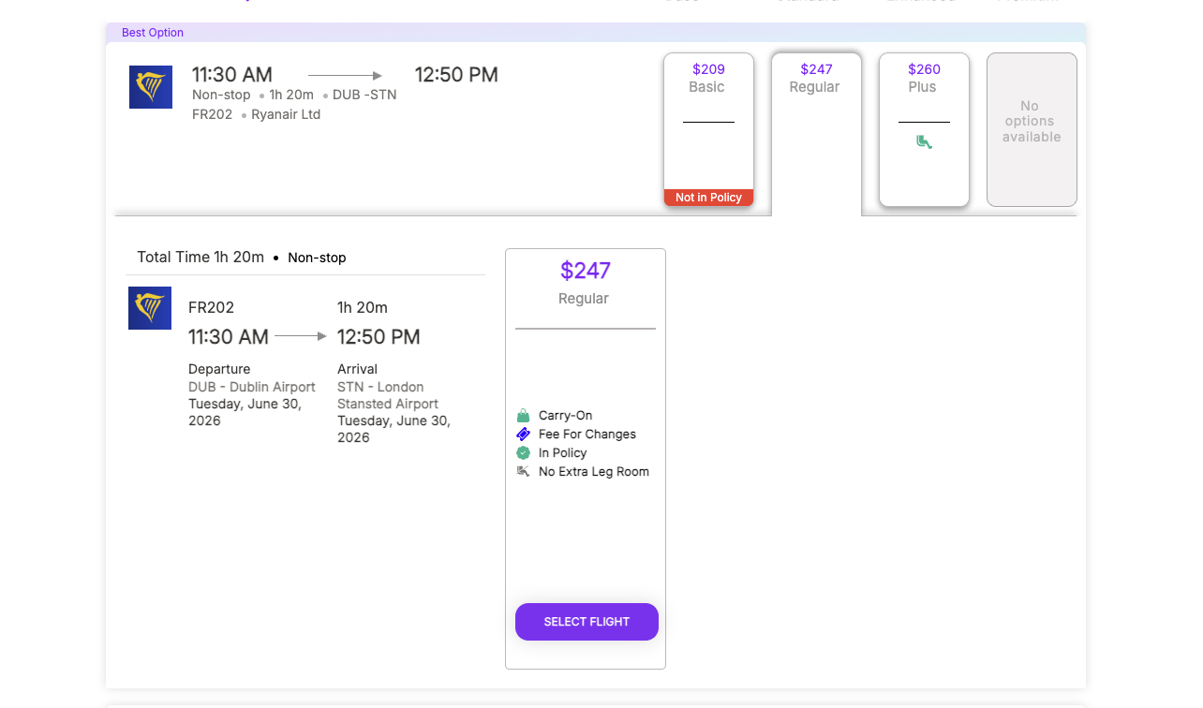Click DUB - Dublin Airport departure text
Viewport: 1203px width, 708px height.
coord(252,387)
